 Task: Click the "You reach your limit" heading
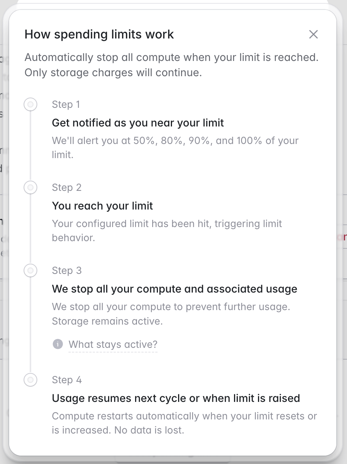click(102, 206)
